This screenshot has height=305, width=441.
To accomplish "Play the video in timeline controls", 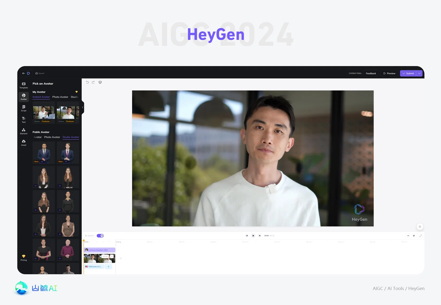I will (253, 236).
